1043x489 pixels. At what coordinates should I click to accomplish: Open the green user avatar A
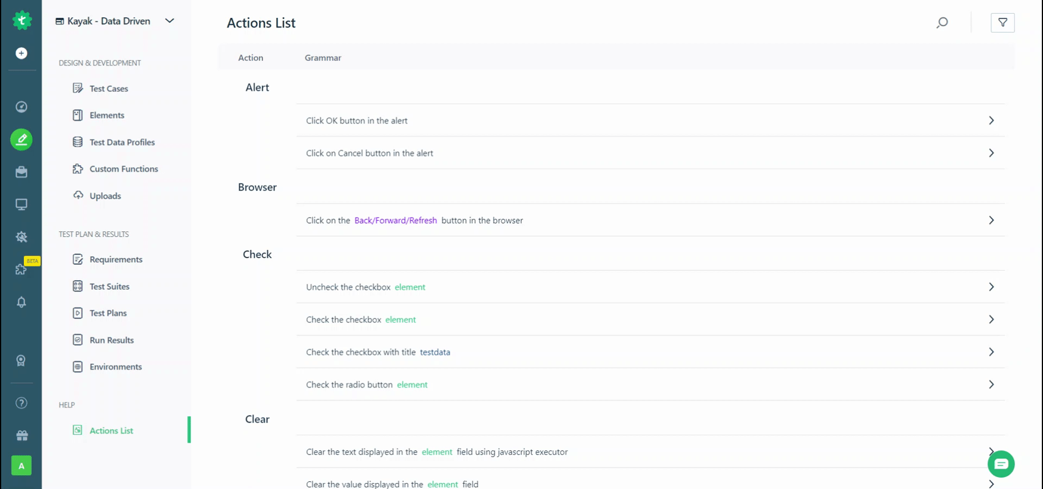(x=21, y=466)
